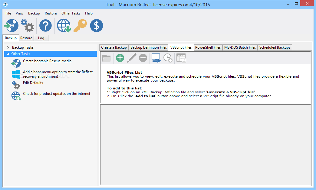
Task: Select the MS-DOS Batch Files tab
Action: pyautogui.click(x=240, y=47)
